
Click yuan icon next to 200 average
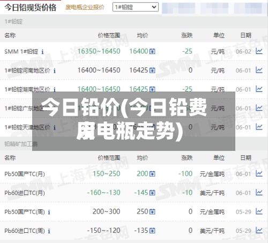click(152, 174)
